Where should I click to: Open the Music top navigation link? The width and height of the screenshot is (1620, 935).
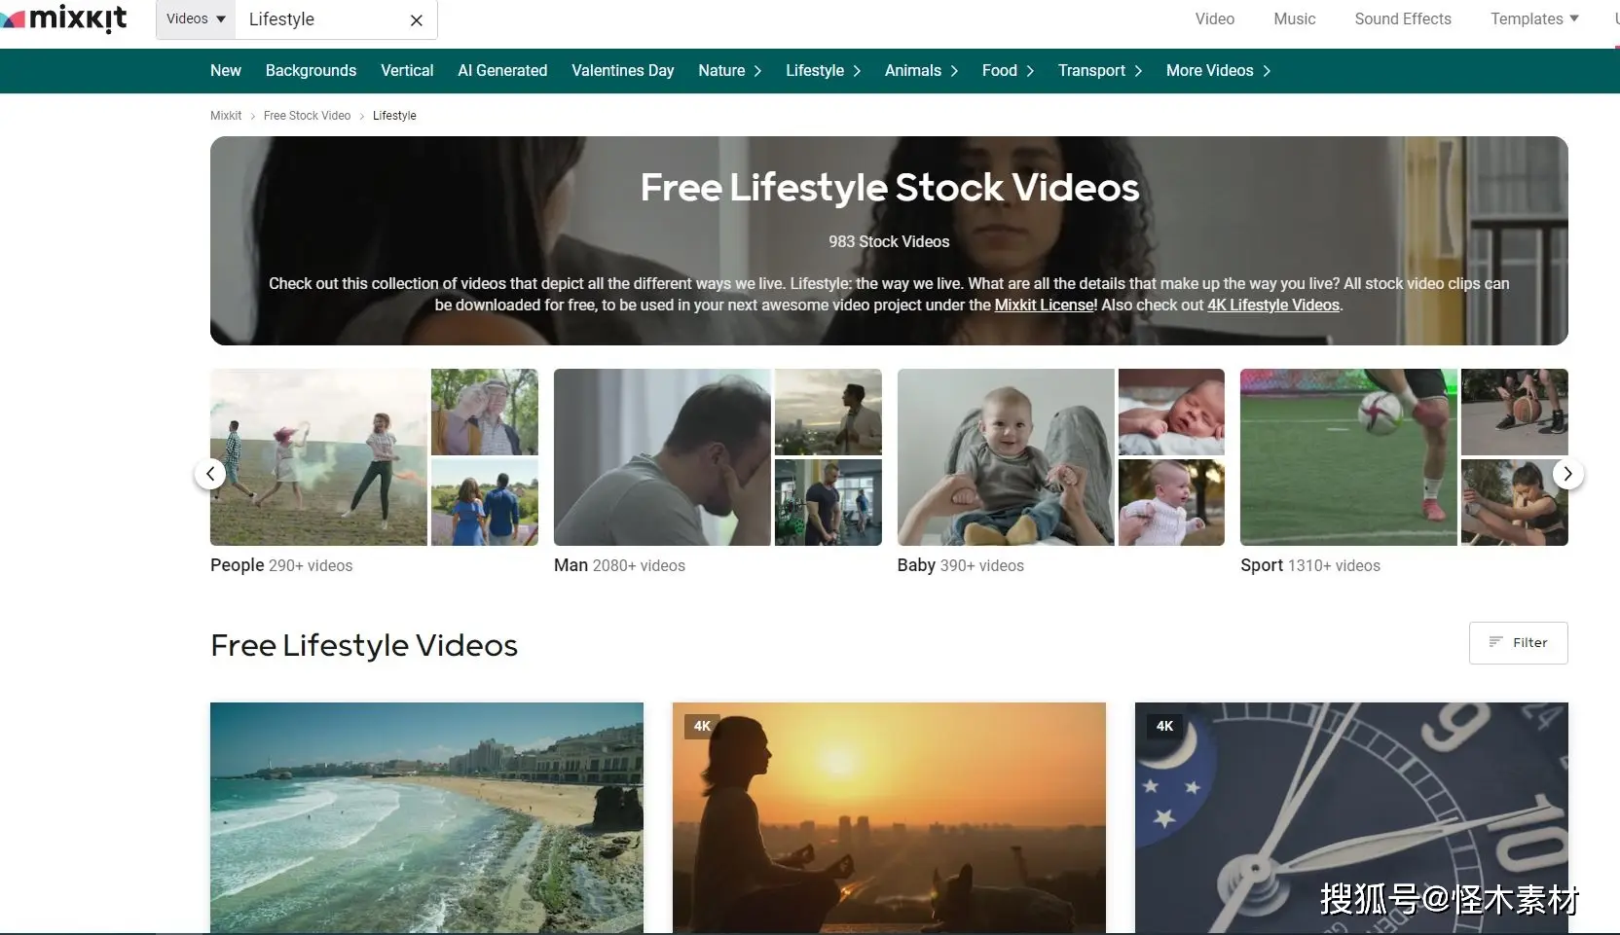(x=1294, y=18)
